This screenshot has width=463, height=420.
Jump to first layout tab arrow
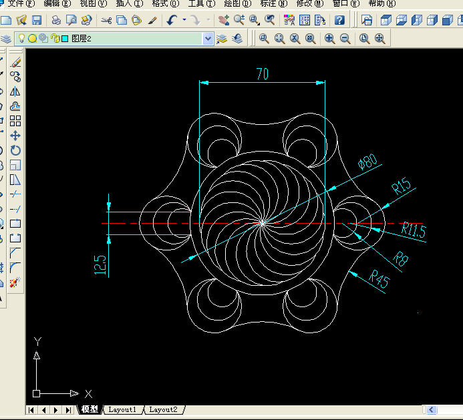tap(31, 410)
